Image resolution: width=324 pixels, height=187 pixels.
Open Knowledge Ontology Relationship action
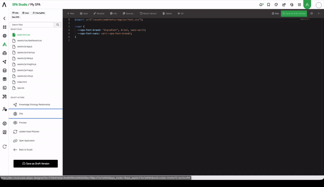point(36,104)
